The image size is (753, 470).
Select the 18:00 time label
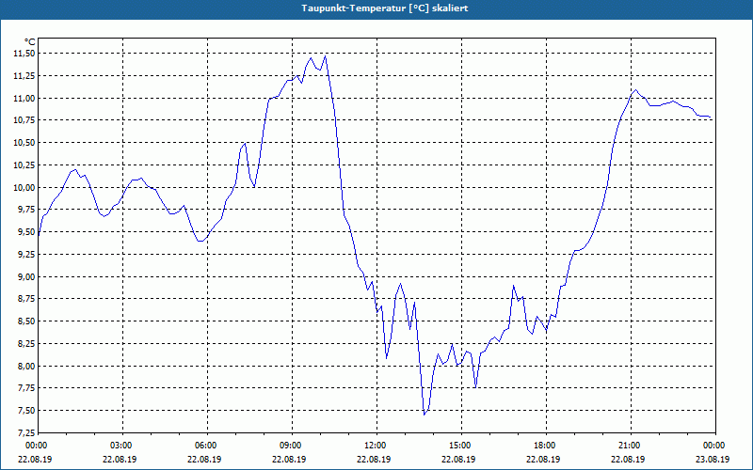(x=547, y=446)
